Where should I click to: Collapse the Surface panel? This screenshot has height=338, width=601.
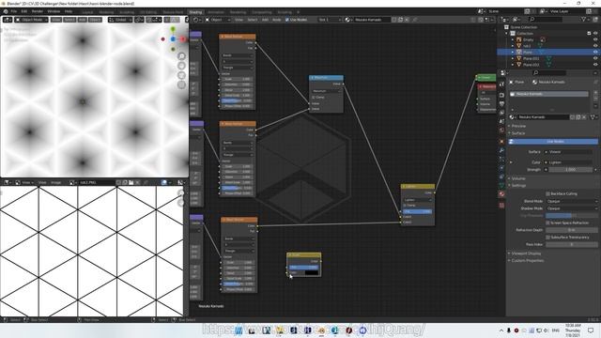517,133
